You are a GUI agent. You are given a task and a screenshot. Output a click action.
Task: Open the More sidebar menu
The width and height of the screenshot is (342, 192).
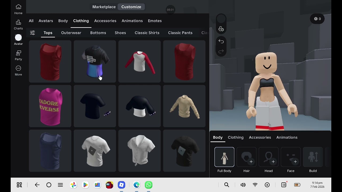(18, 71)
